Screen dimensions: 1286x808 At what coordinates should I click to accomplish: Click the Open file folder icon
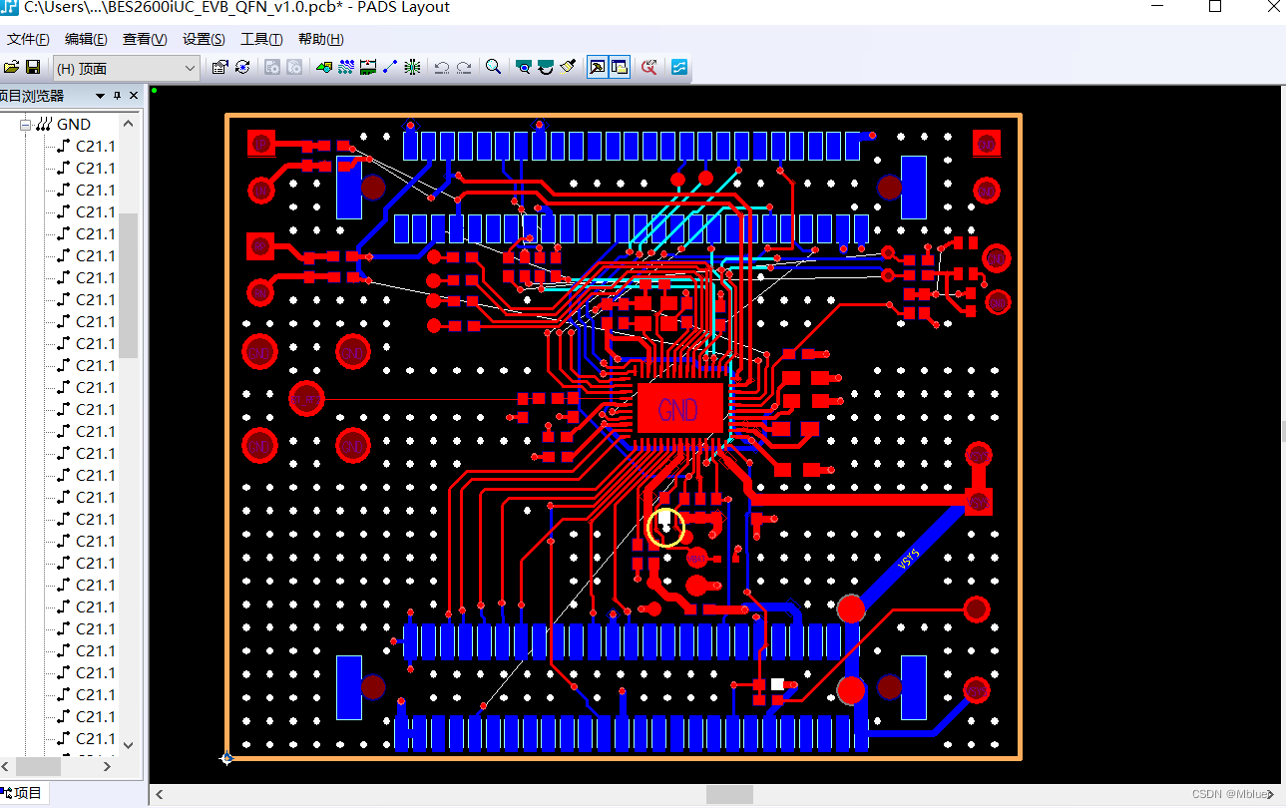[11, 67]
